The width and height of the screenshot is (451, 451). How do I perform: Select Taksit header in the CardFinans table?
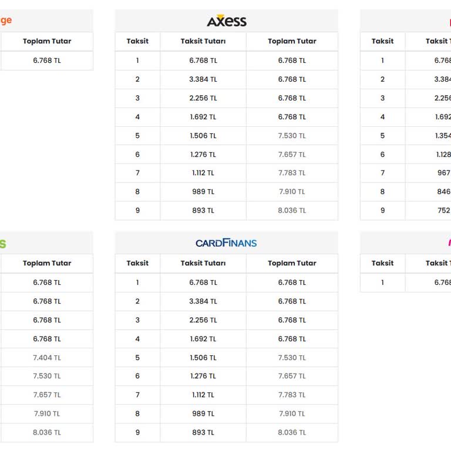click(137, 263)
